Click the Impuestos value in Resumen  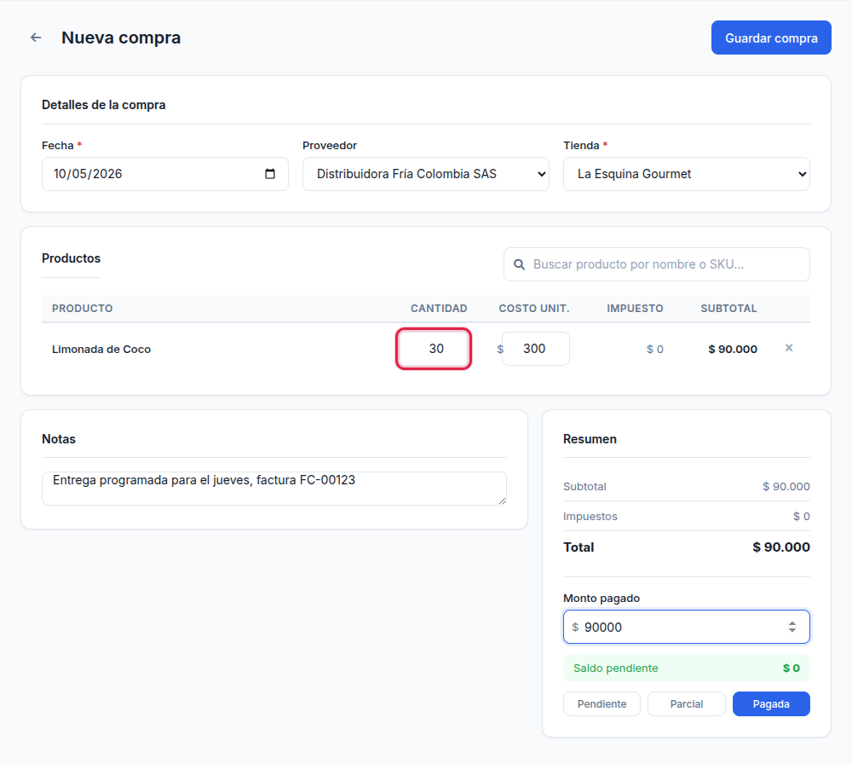(x=802, y=516)
